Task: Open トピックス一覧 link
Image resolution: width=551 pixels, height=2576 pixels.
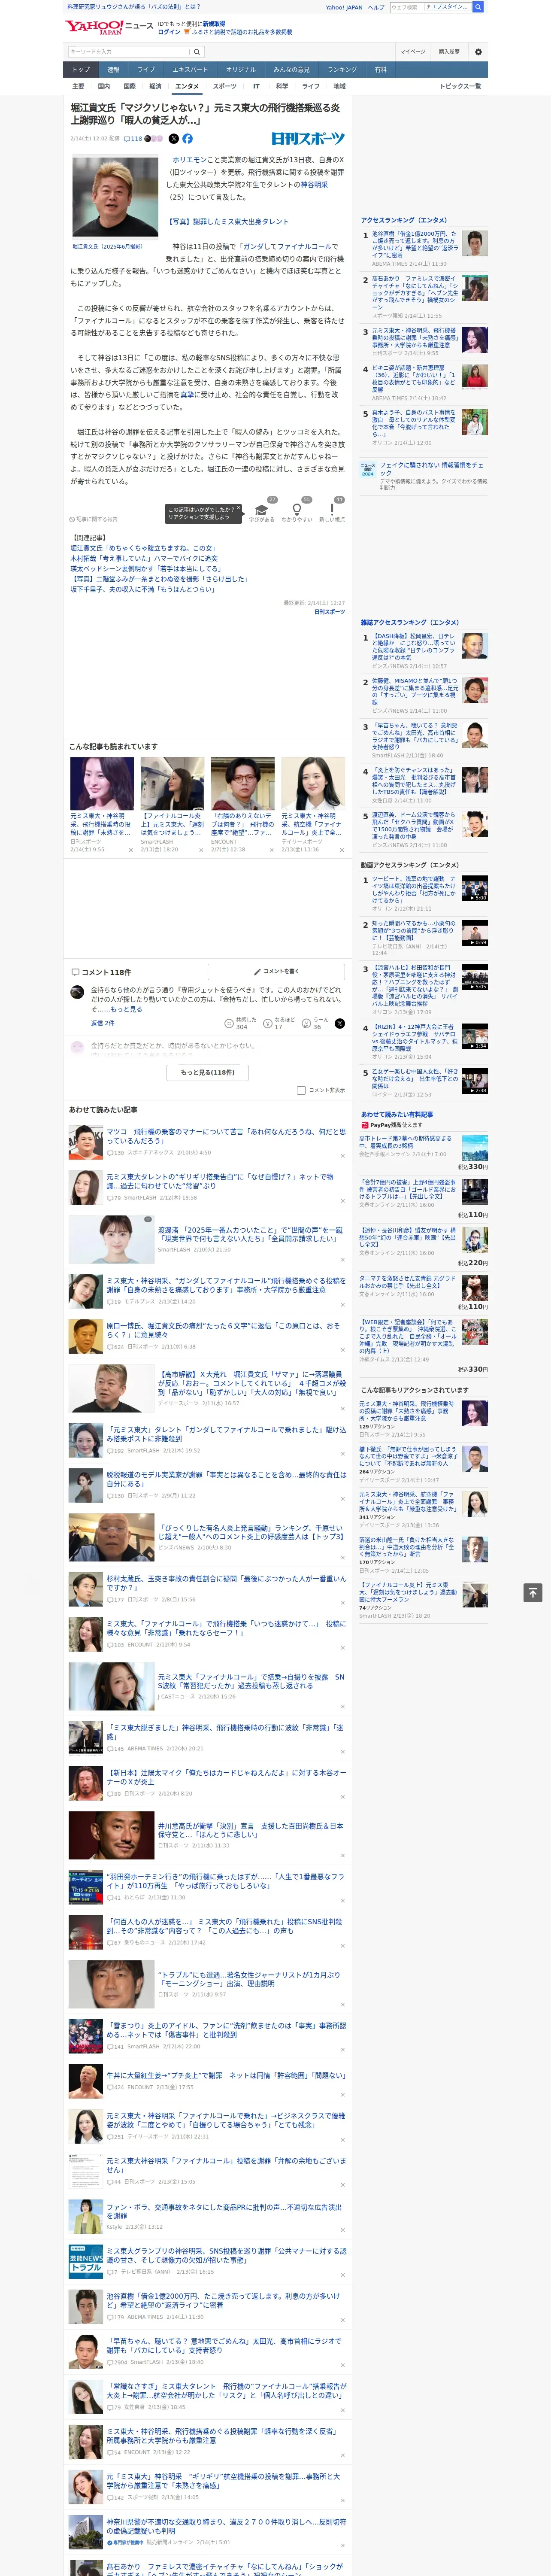Action: pyautogui.click(x=460, y=86)
